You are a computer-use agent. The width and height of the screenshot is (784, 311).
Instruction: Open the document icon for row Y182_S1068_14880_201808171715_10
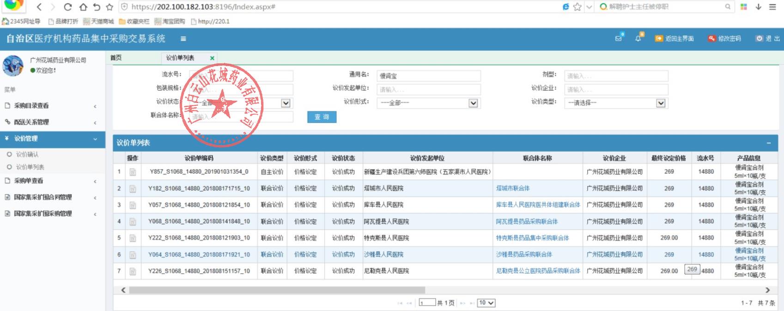(x=133, y=189)
